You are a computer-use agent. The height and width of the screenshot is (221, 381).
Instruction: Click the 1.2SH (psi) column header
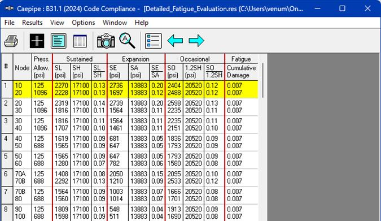coord(194,72)
